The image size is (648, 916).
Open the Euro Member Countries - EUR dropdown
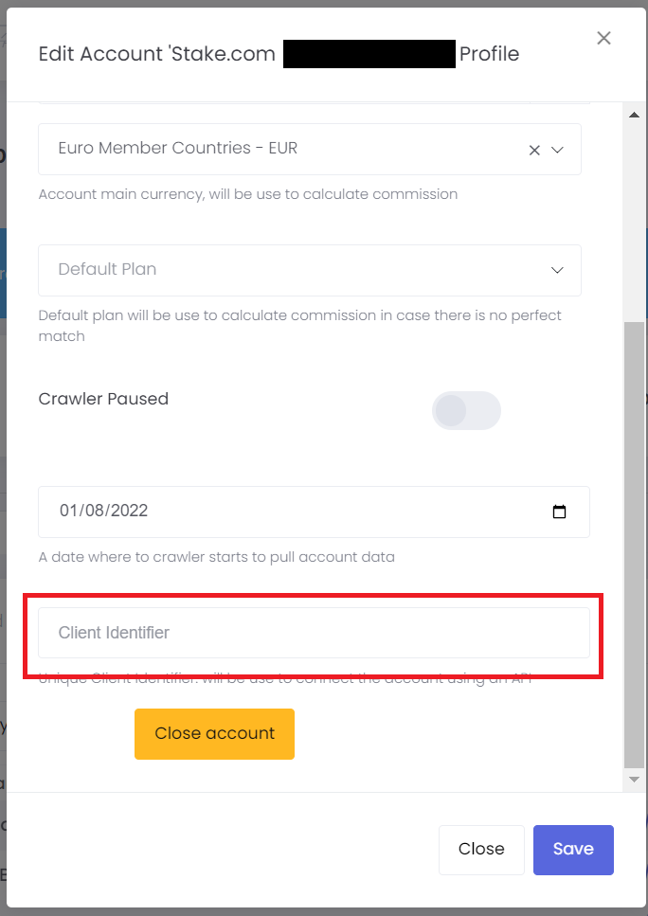tap(310, 149)
